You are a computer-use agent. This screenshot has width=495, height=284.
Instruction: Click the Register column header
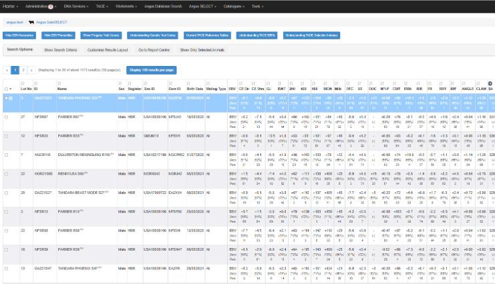coord(134,89)
